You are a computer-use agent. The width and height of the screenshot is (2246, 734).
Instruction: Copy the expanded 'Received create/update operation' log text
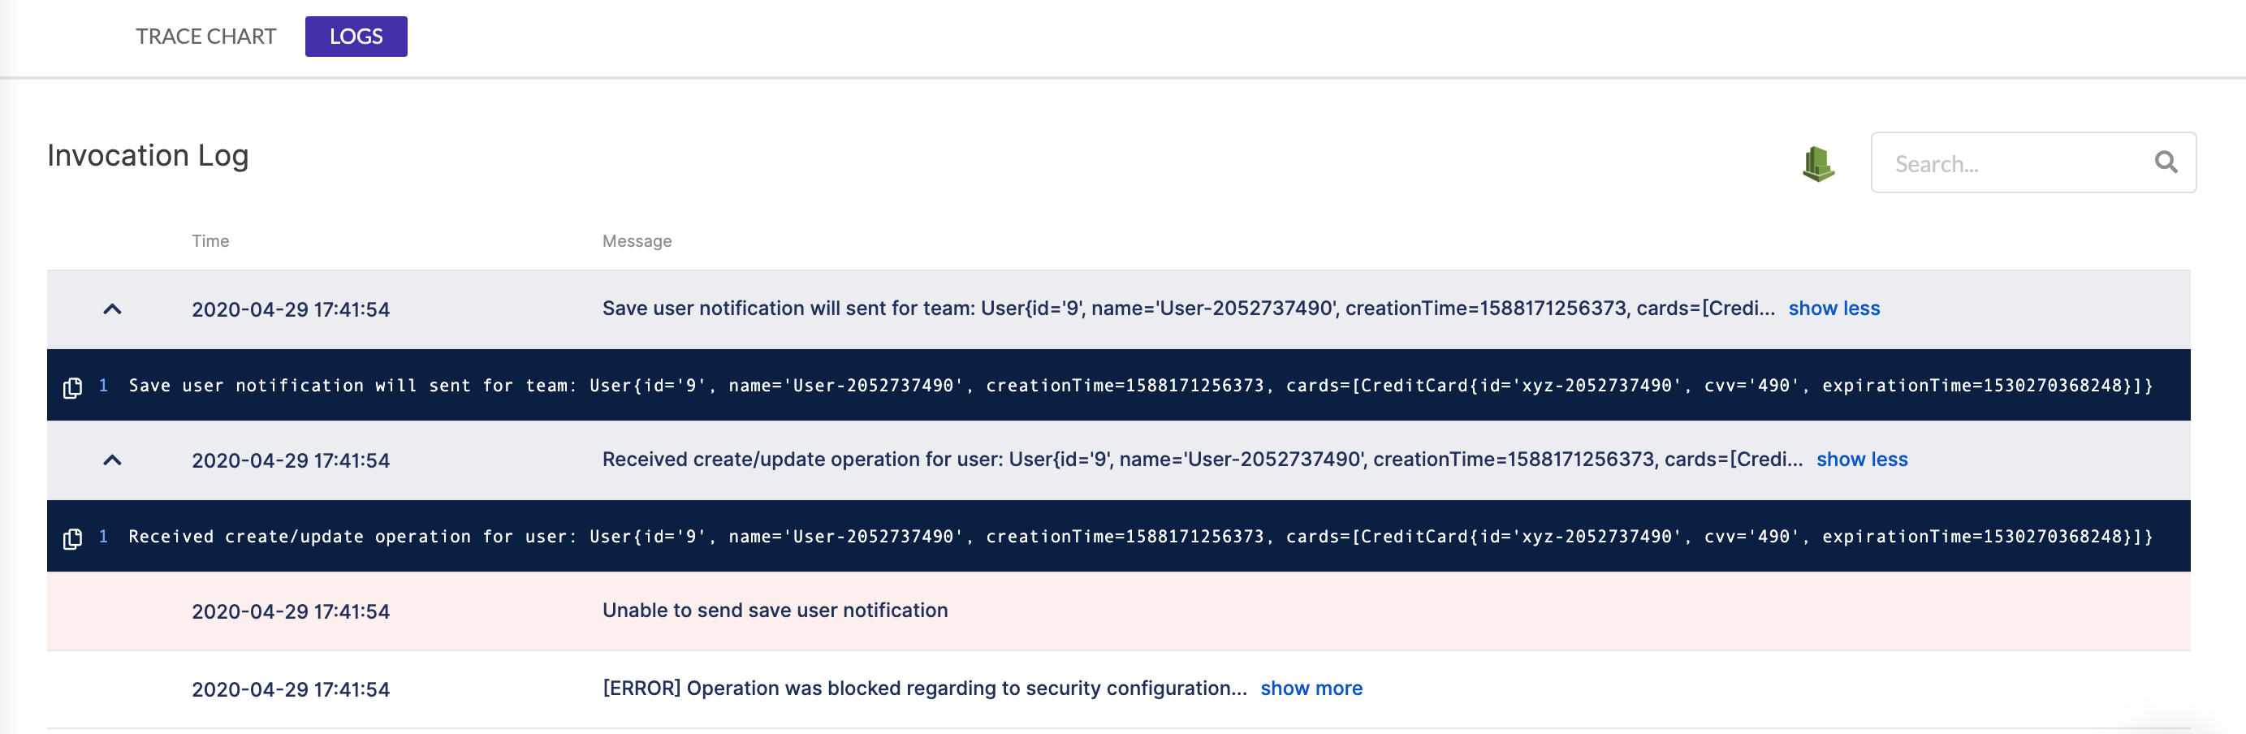[72, 539]
